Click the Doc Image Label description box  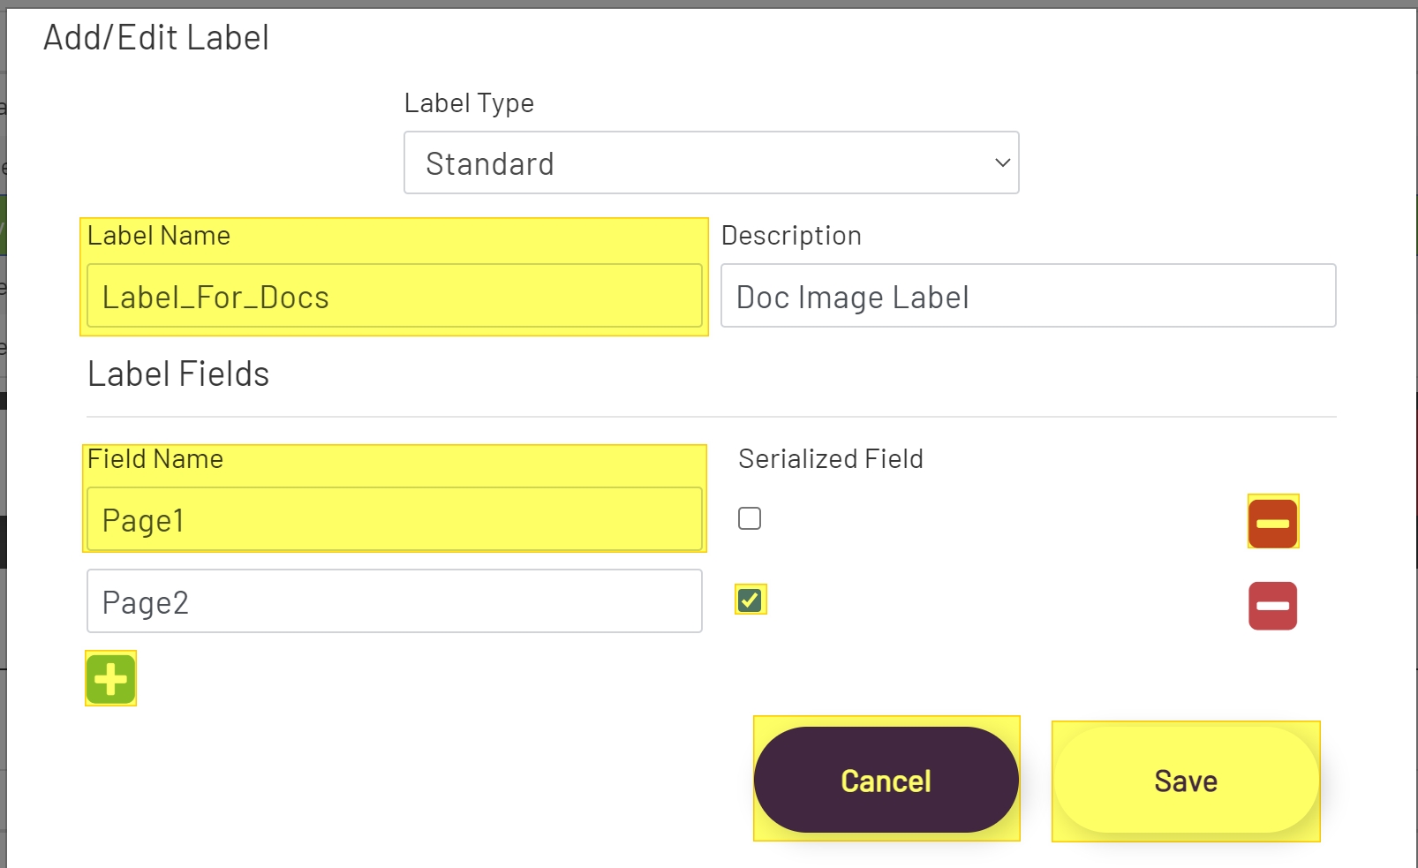pyautogui.click(x=1027, y=297)
